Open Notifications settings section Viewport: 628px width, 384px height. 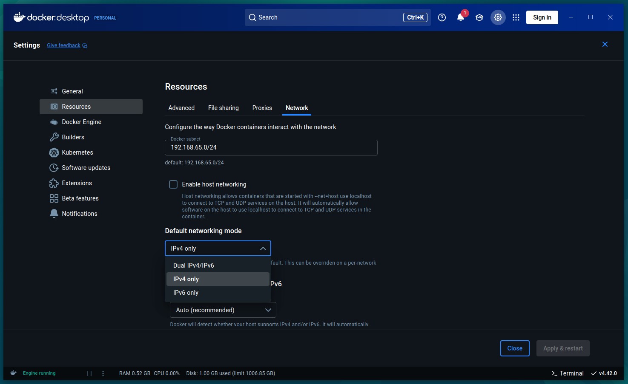point(91,214)
